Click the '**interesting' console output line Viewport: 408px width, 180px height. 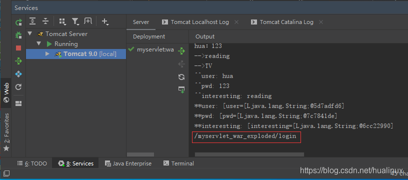click(293, 126)
